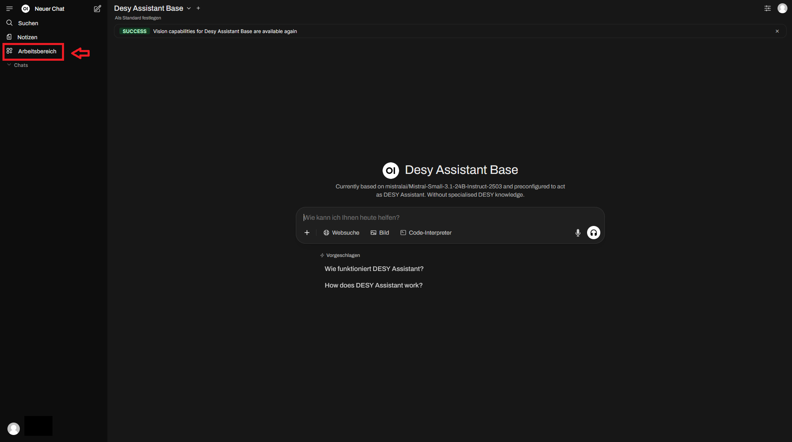The image size is (792, 442).
Task: Start a call with the headphone button
Action: [x=594, y=233]
